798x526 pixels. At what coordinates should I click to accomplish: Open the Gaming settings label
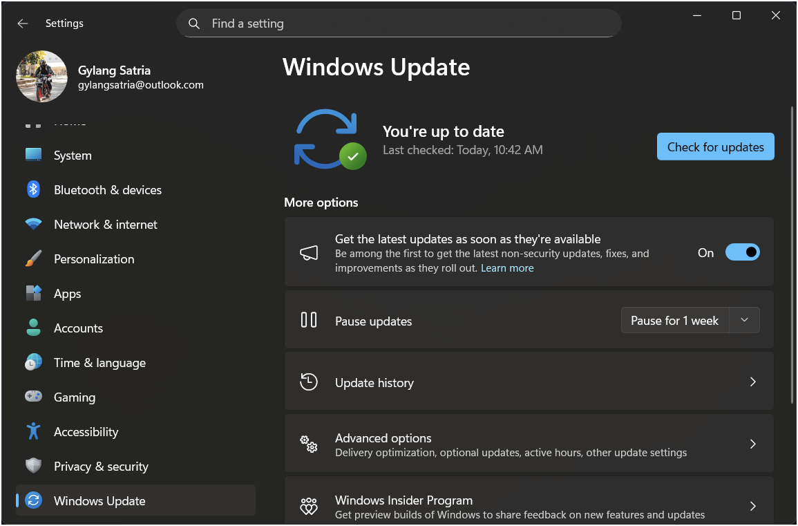tap(75, 397)
